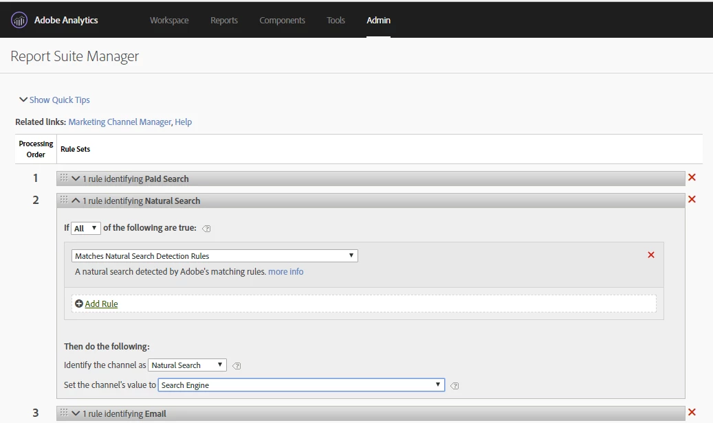Delete the Natural Search rule set

(692, 199)
